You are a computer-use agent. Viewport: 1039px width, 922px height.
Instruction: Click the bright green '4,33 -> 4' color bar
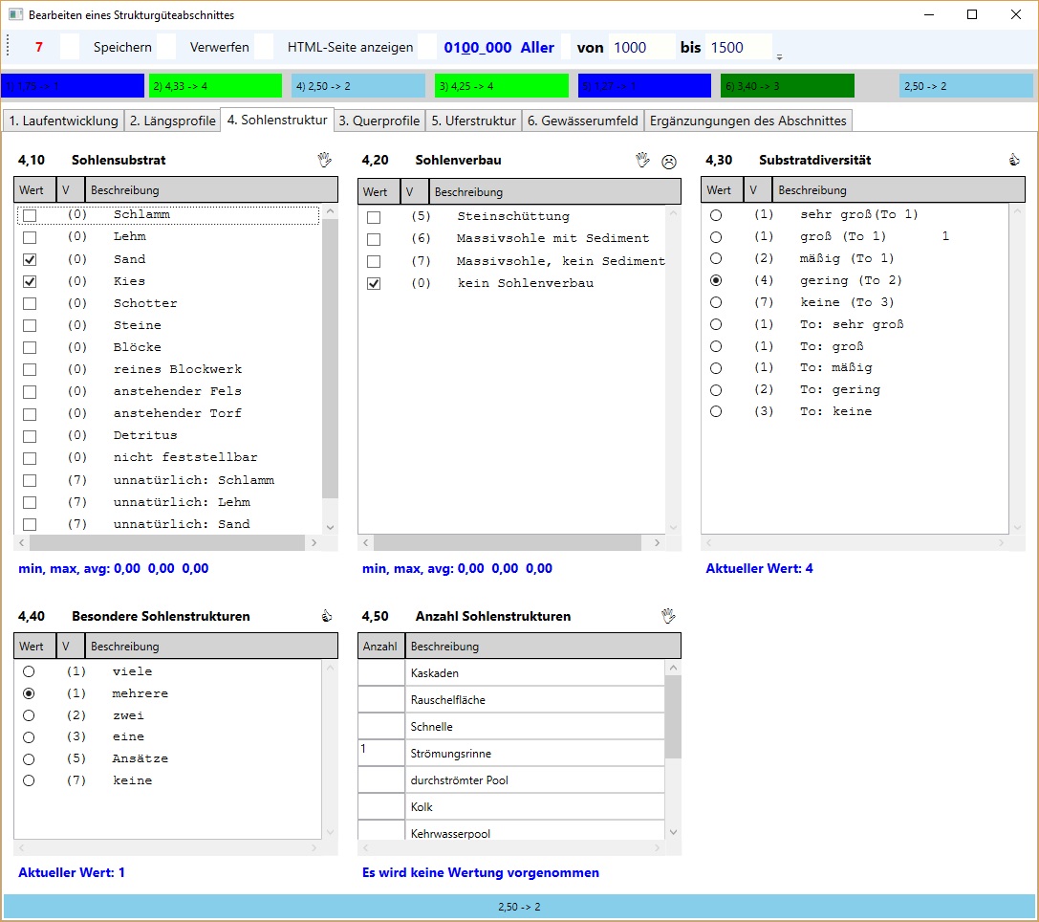point(215,86)
